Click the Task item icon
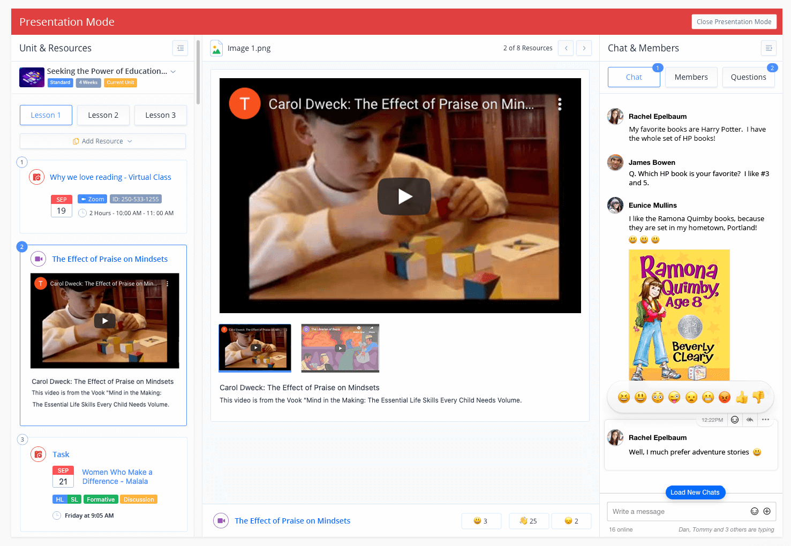 click(x=38, y=454)
